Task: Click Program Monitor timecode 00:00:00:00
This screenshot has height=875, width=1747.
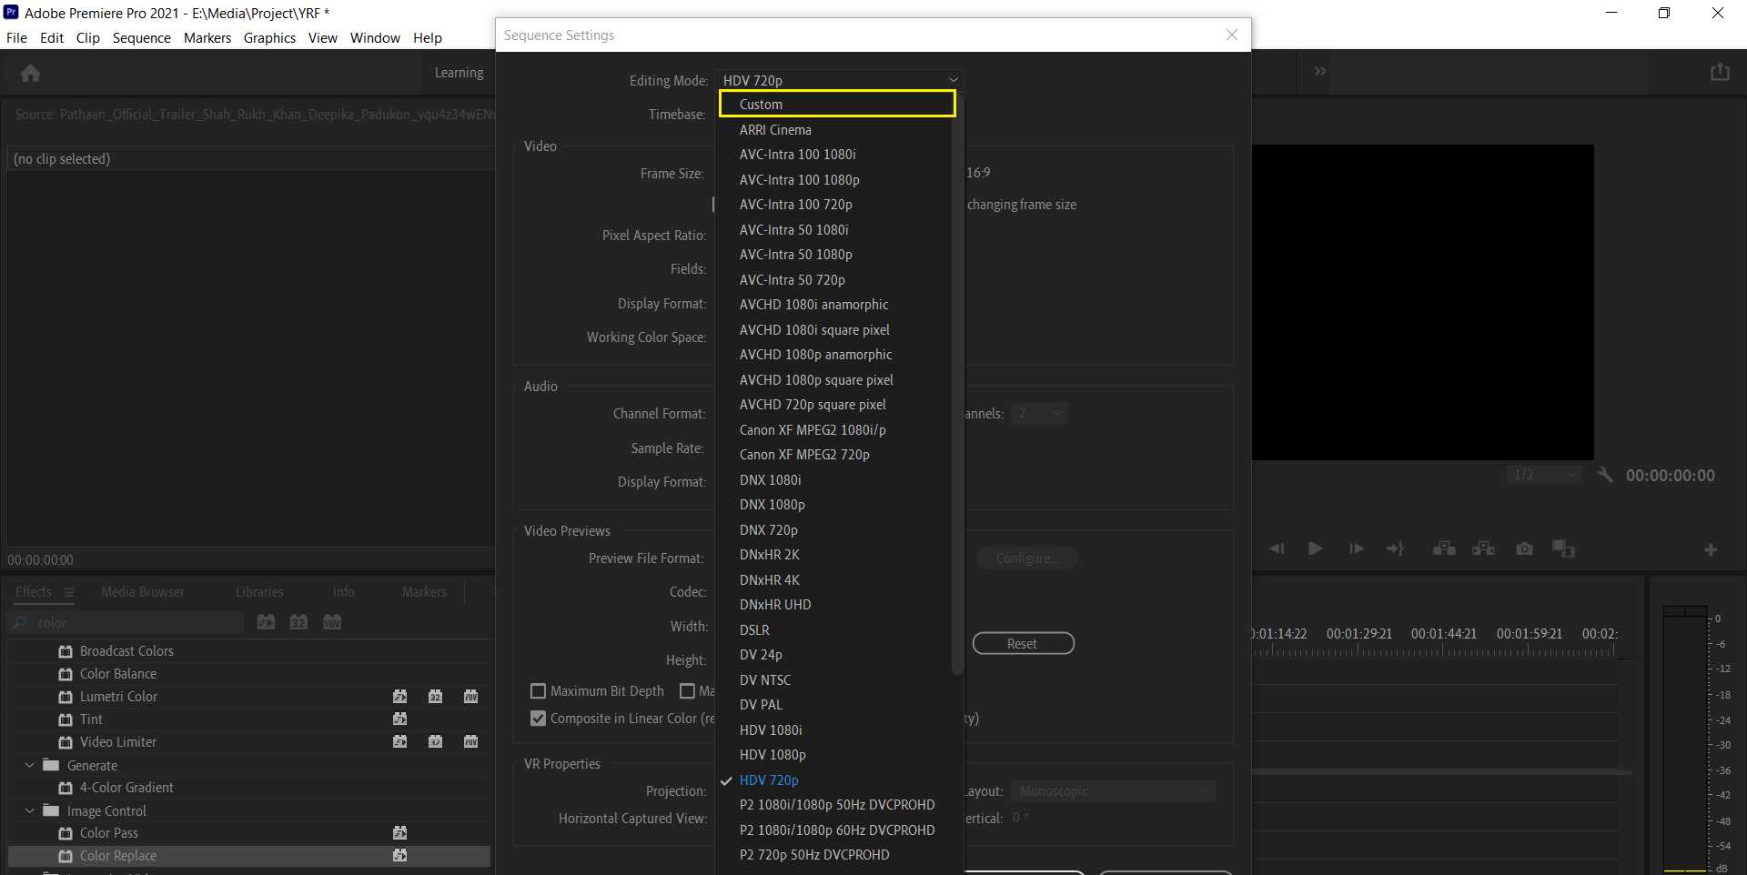Action: 1671,475
